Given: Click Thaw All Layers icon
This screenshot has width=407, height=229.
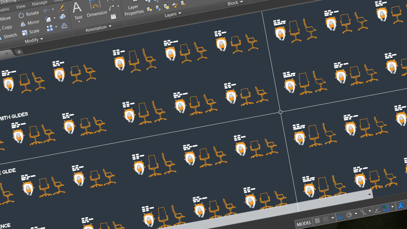Looking at the screenshot, I should point(166,7).
